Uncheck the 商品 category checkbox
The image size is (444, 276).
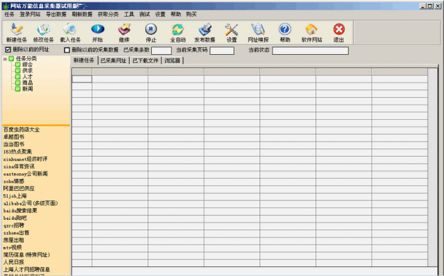[x=18, y=83]
